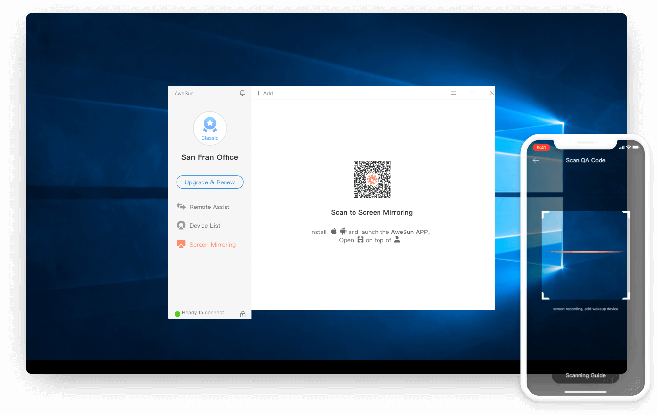Image resolution: width=657 pixels, height=415 pixels.
Task: Open a new connection with the Add tab
Action: (x=264, y=93)
